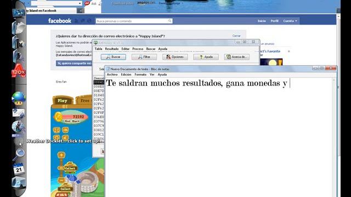The width and height of the screenshot is (351, 197).
Task: Click the Facebook search magnifier icon
Action: point(169,21)
